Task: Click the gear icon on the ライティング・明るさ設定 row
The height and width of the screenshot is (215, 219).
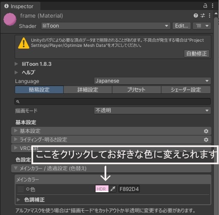Action: pos(206,140)
